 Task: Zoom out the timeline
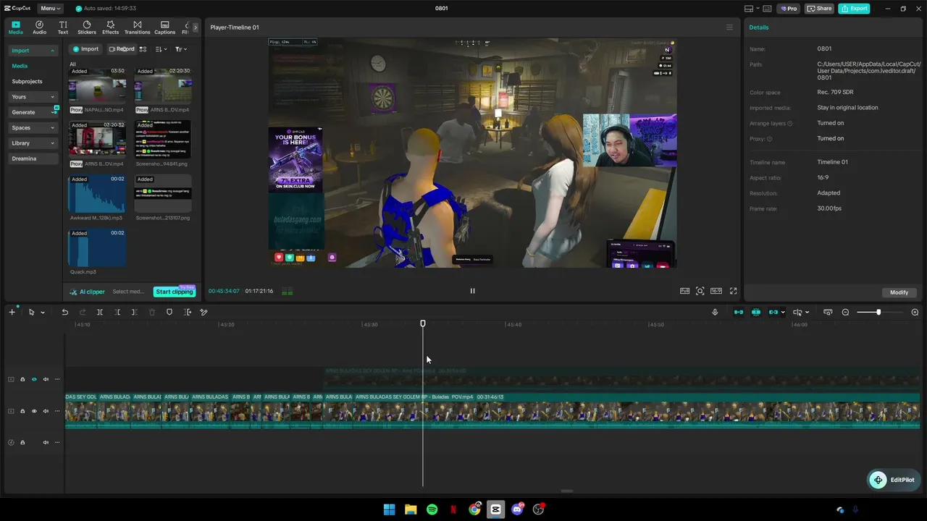(845, 312)
